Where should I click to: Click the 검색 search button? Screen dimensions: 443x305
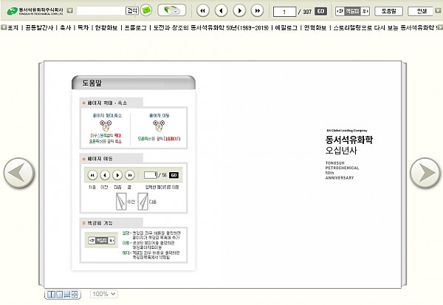pyautogui.click(x=131, y=11)
